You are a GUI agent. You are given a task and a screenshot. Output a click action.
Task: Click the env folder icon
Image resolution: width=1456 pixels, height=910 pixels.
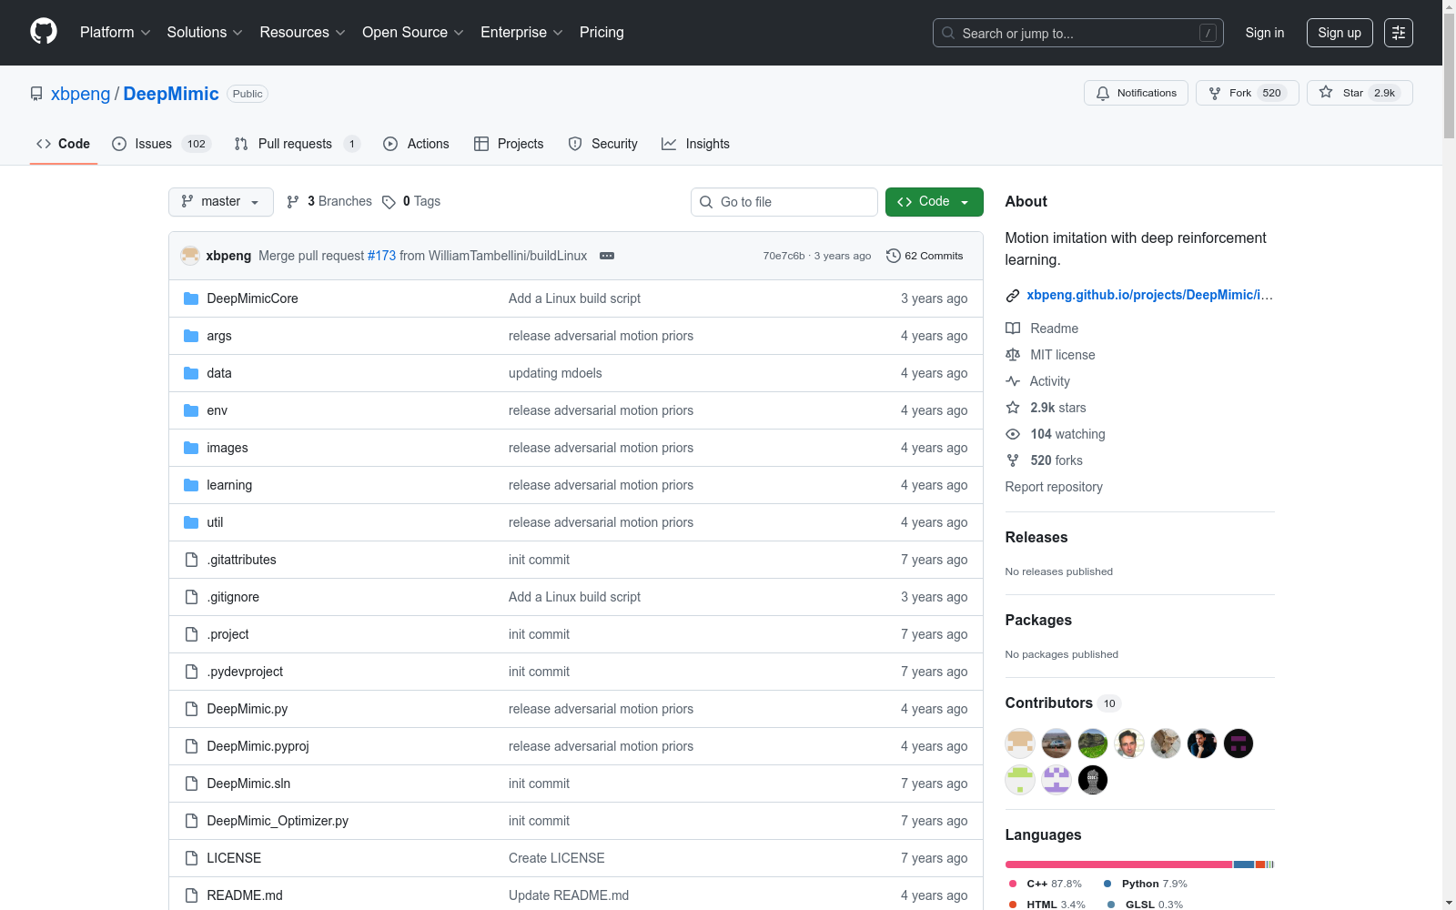pyautogui.click(x=191, y=410)
